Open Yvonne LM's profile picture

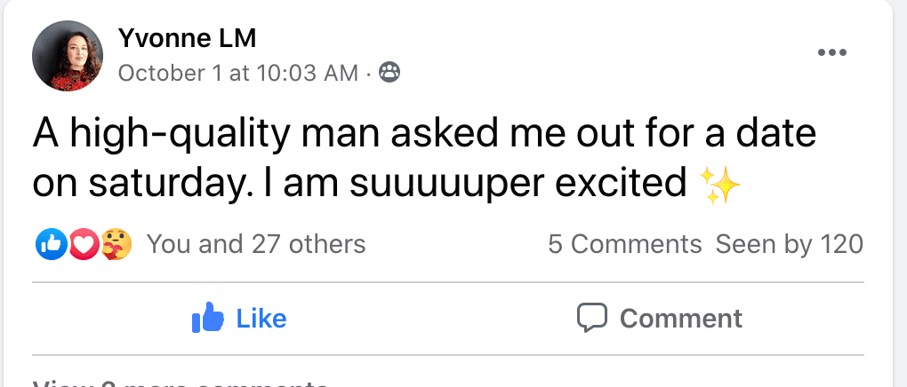[x=68, y=56]
